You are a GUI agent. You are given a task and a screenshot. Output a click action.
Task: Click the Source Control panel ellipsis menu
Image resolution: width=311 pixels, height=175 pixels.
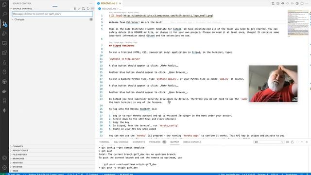pyautogui.click(x=91, y=3)
